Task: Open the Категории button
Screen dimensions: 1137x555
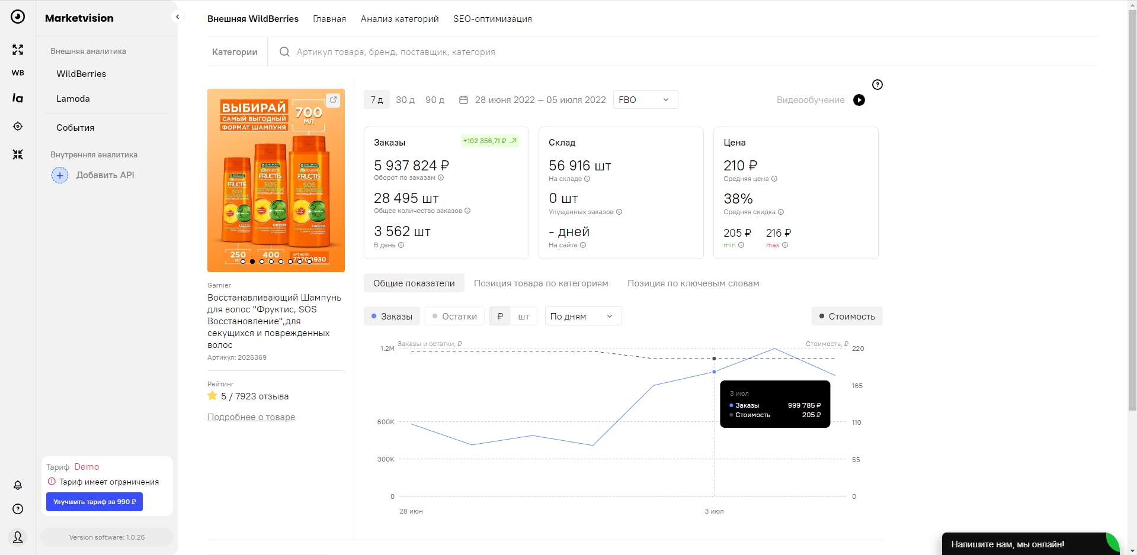Action: point(235,52)
